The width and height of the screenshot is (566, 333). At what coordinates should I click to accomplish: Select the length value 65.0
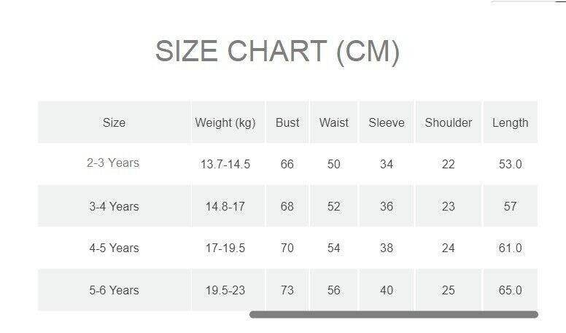click(x=511, y=291)
